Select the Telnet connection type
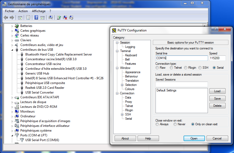This screenshot has height=153, width=234. tap(171, 68)
